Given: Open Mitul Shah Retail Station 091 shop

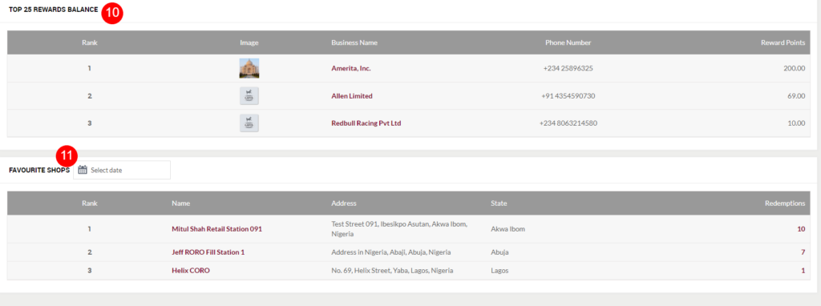Looking at the screenshot, I should pyautogui.click(x=216, y=229).
